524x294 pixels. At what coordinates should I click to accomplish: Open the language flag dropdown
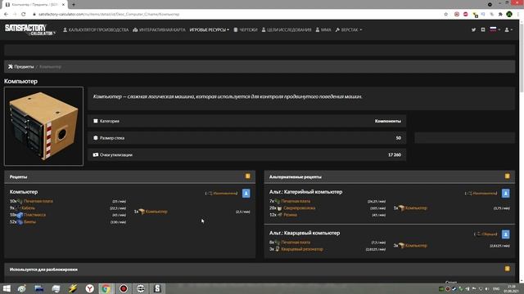[495, 29]
